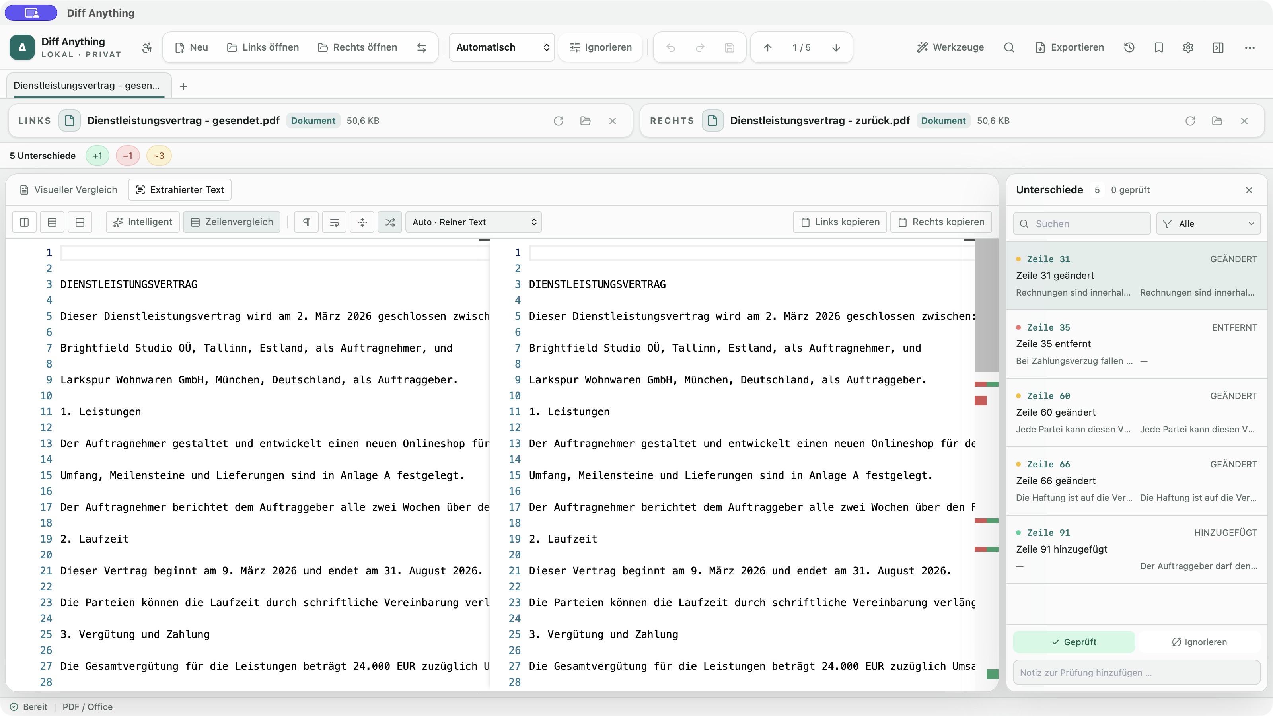
Task: Click the accessibility figure icon
Action: [147, 47]
